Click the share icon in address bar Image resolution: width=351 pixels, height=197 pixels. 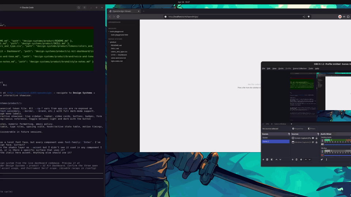click(x=304, y=16)
